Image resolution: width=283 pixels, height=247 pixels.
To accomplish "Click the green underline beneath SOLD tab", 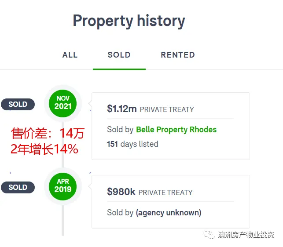I will (119, 69).
